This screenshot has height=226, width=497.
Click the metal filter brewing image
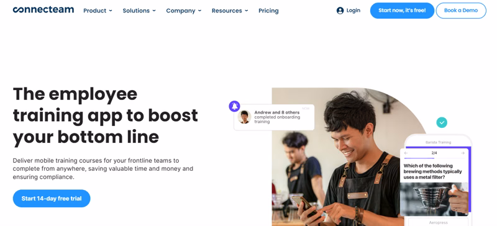(x=434, y=199)
